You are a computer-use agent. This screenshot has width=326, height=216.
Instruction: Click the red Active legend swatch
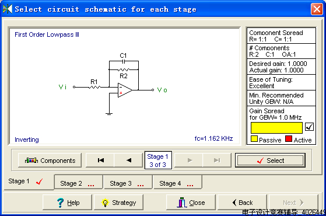[289, 139]
